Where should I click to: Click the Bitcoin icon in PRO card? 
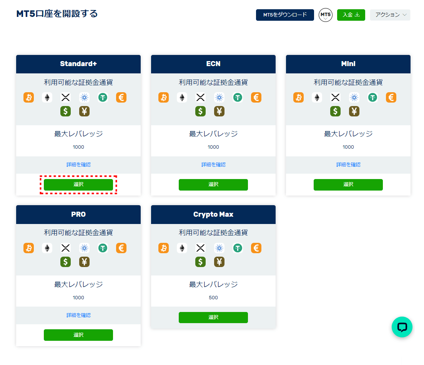pos(29,248)
